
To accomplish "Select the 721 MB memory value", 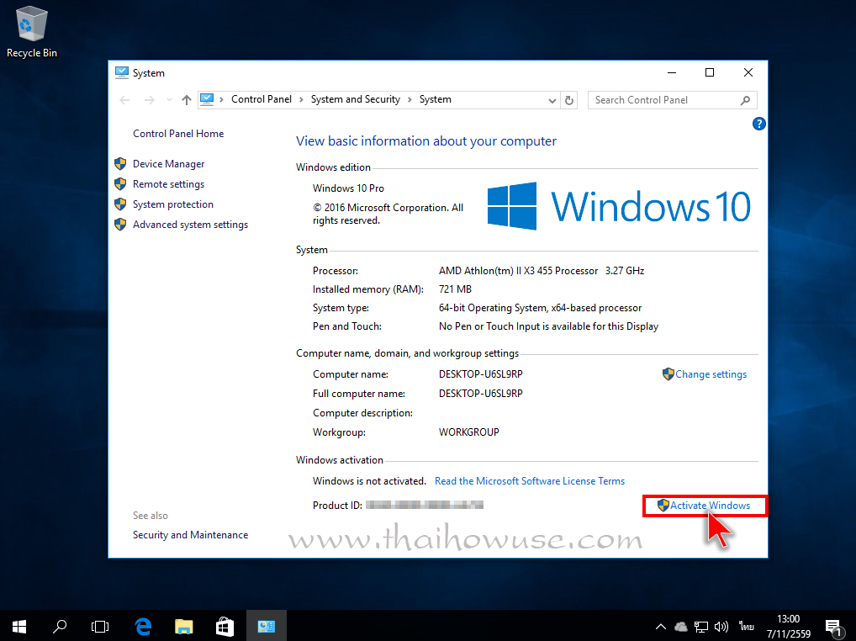I will pyautogui.click(x=455, y=289).
